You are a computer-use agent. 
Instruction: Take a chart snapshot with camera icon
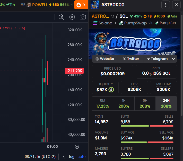click(x=83, y=17)
